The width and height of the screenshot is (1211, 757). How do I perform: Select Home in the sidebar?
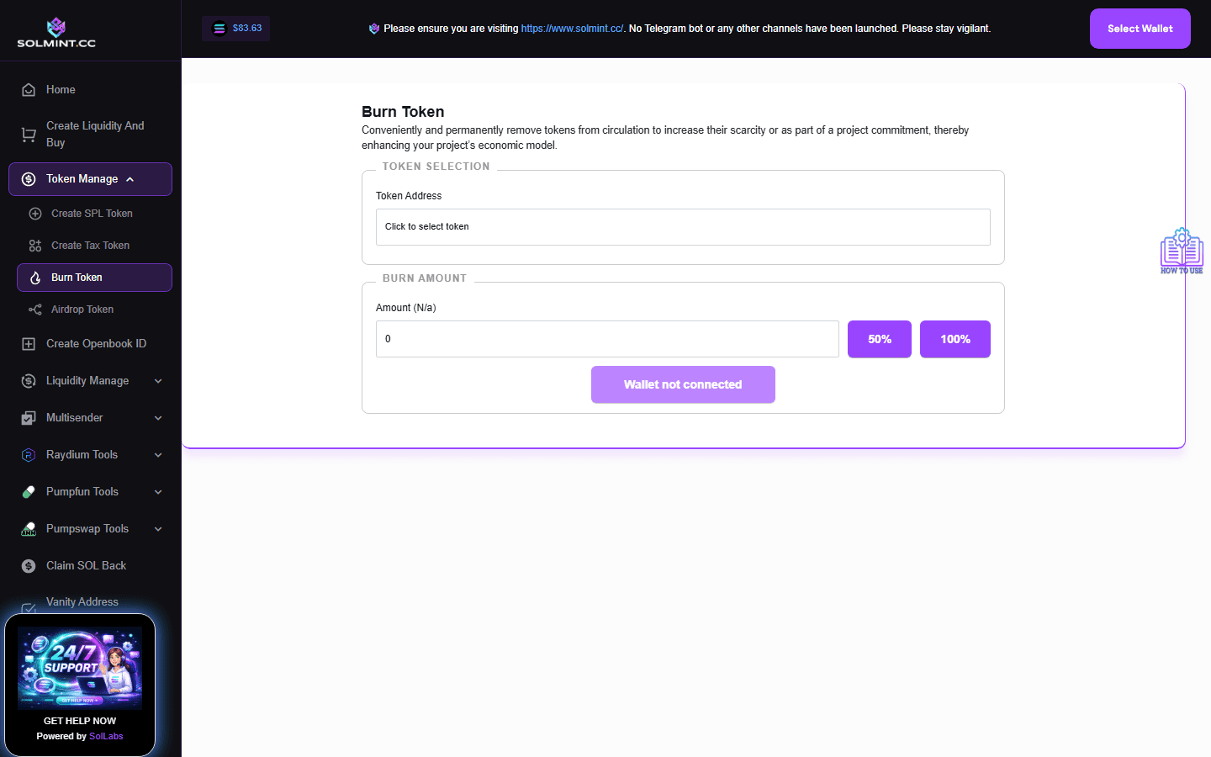[x=61, y=89]
